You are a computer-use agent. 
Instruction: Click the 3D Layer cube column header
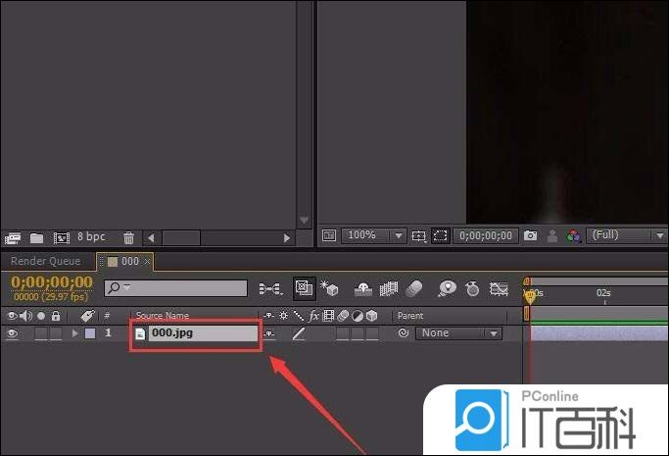371,316
